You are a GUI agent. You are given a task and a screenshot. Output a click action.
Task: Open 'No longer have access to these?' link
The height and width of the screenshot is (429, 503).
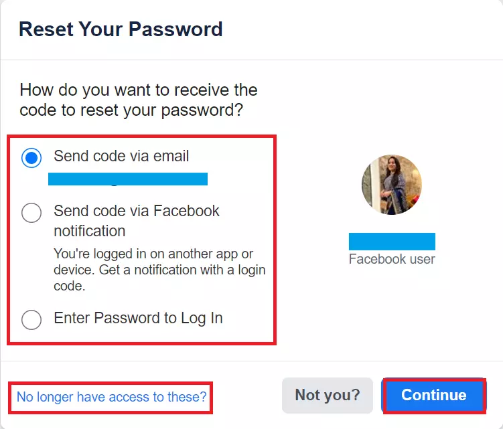(x=112, y=397)
